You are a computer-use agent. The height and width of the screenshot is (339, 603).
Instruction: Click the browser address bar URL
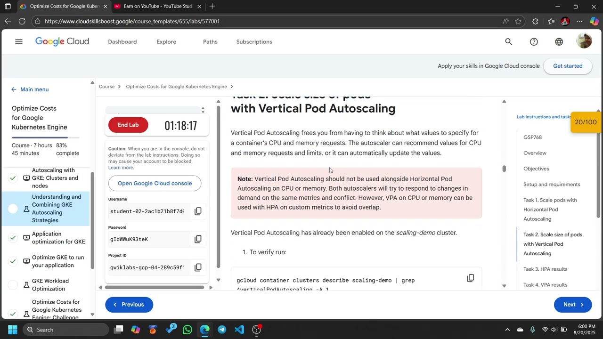click(x=132, y=21)
